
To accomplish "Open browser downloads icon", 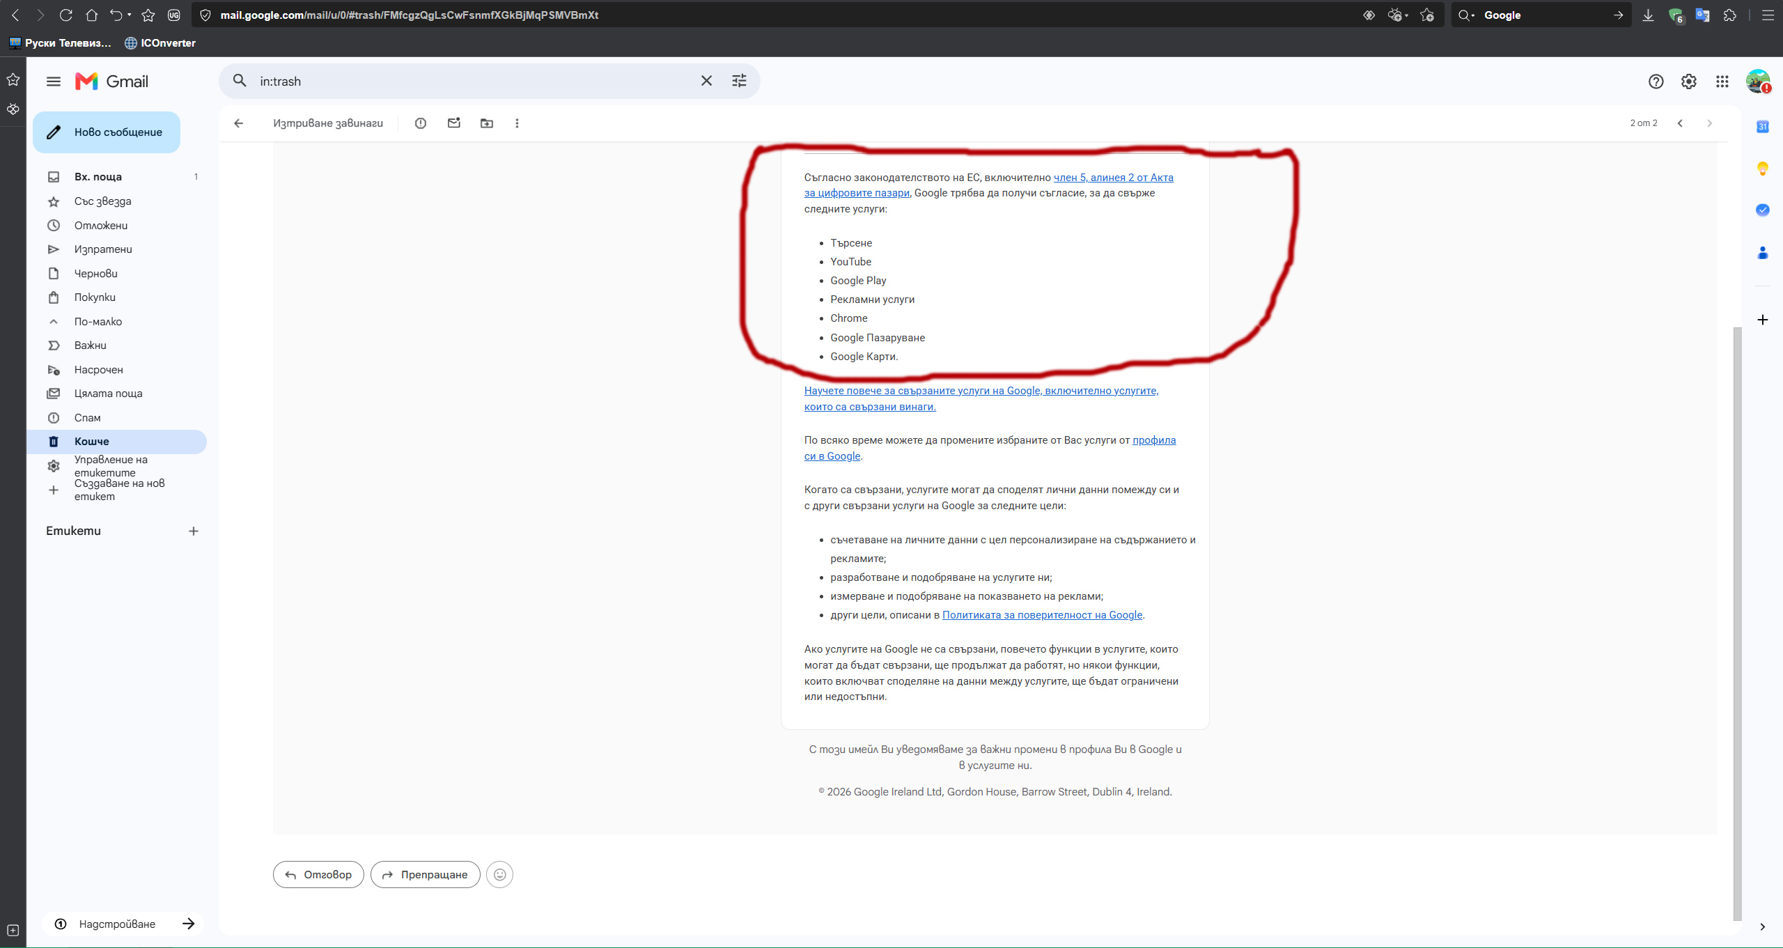I will click(x=1648, y=15).
